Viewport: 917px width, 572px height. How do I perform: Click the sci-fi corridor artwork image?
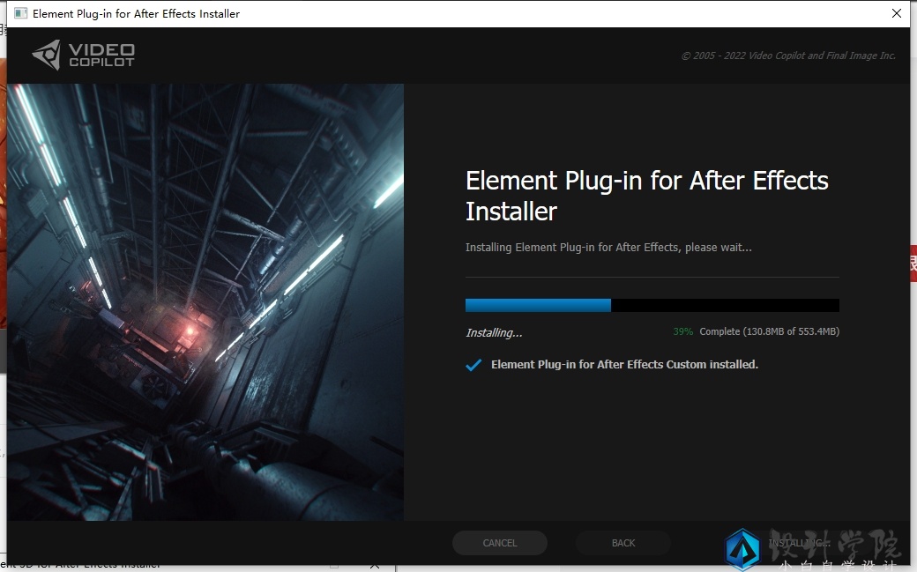click(x=205, y=301)
